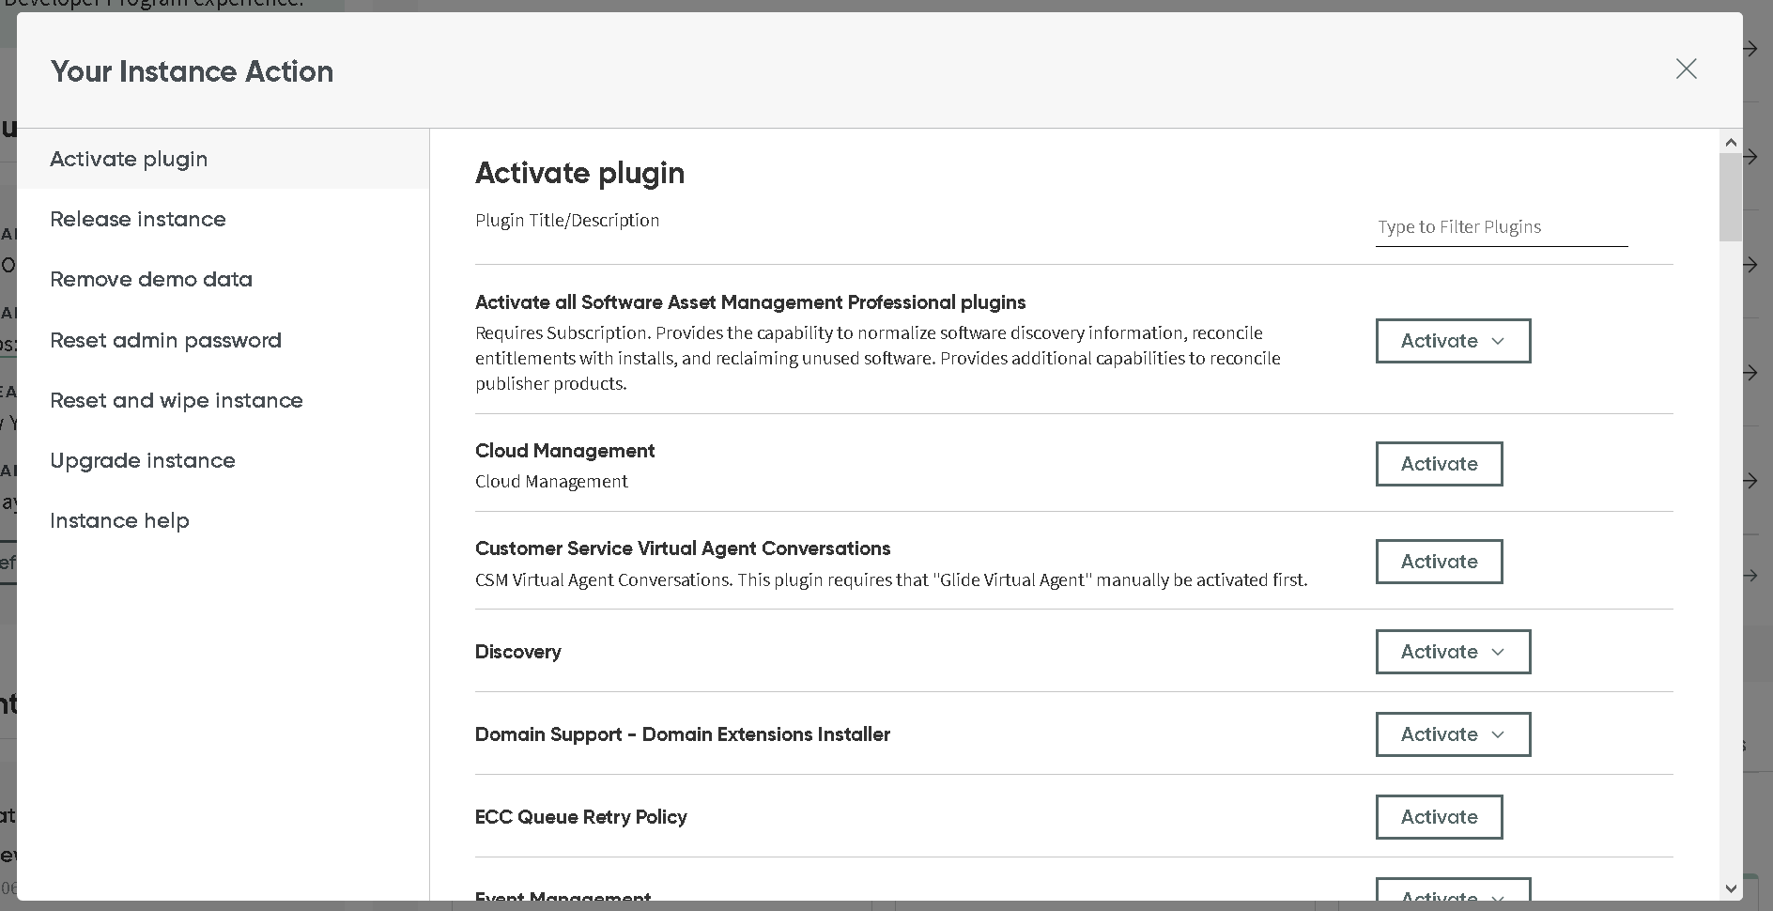1773x911 pixels.
Task: Open the Domain Support Activate dropdown
Action: [1452, 734]
